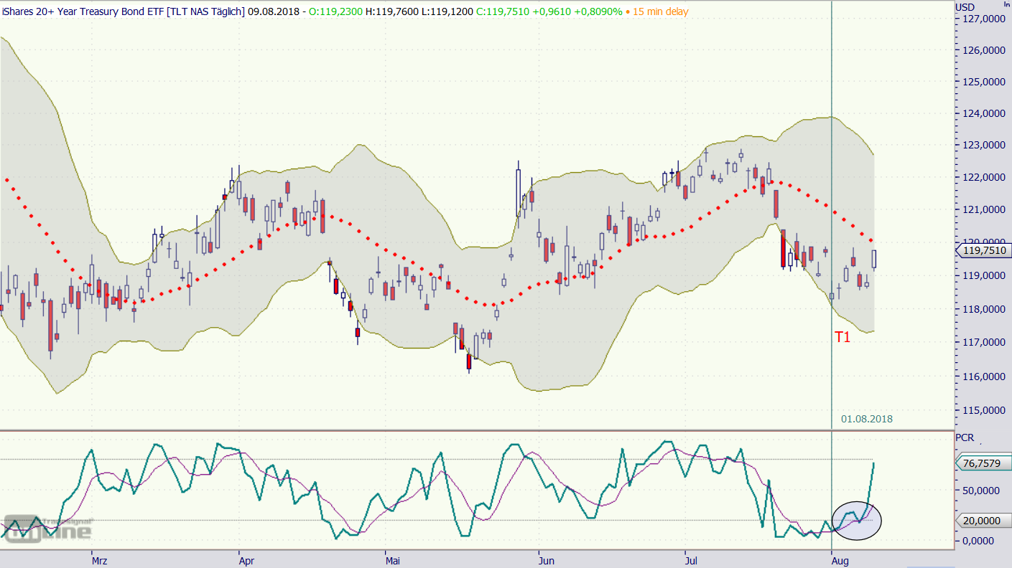This screenshot has height=568, width=1012.
Task: Select the percent change +0,8090%
Action: (x=597, y=11)
